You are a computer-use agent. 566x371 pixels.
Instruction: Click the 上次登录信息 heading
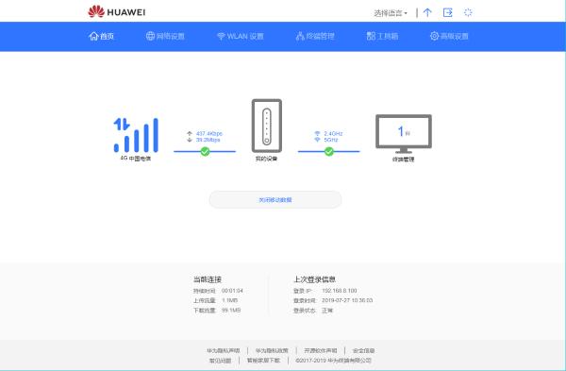pos(314,279)
